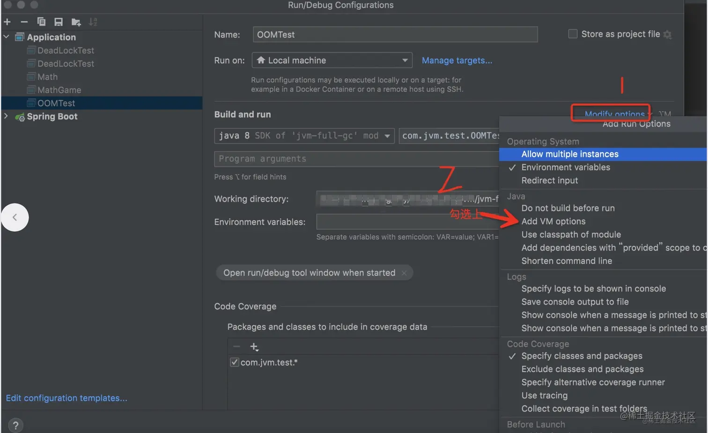
Task: Uncheck the com.jvm.test.* coverage entry
Action: coord(235,362)
